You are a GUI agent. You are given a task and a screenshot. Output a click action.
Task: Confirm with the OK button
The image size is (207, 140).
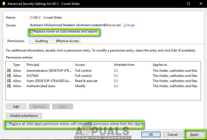(x=151, y=135)
